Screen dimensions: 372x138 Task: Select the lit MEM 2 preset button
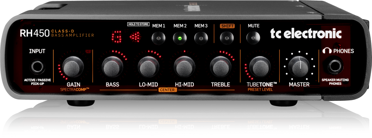pyautogui.click(x=180, y=39)
